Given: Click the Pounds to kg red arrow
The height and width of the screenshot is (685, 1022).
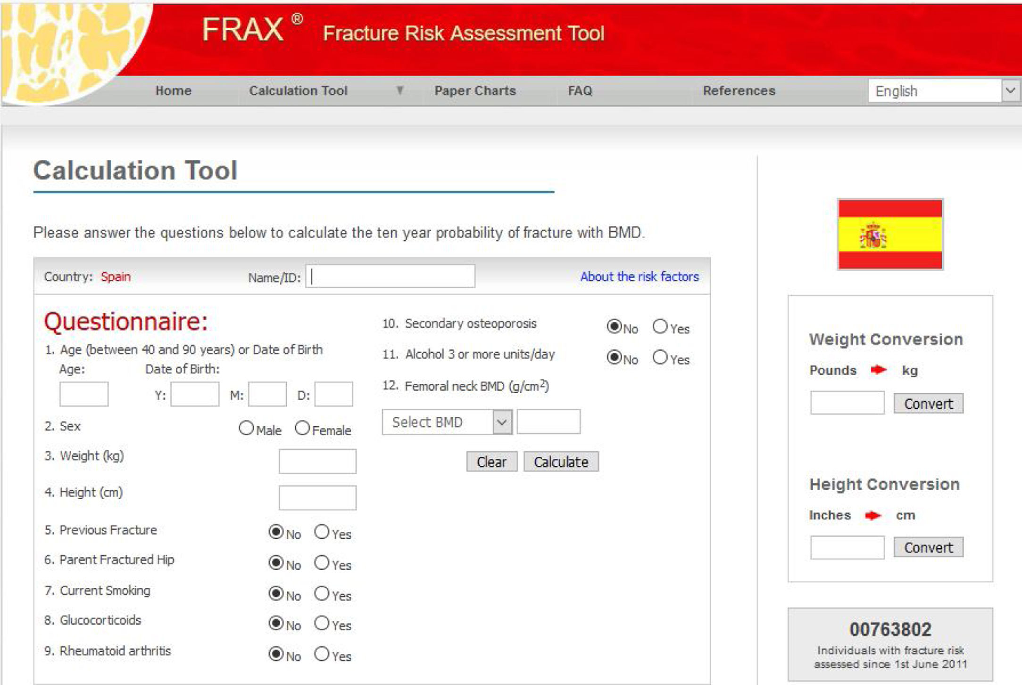Looking at the screenshot, I should (878, 370).
